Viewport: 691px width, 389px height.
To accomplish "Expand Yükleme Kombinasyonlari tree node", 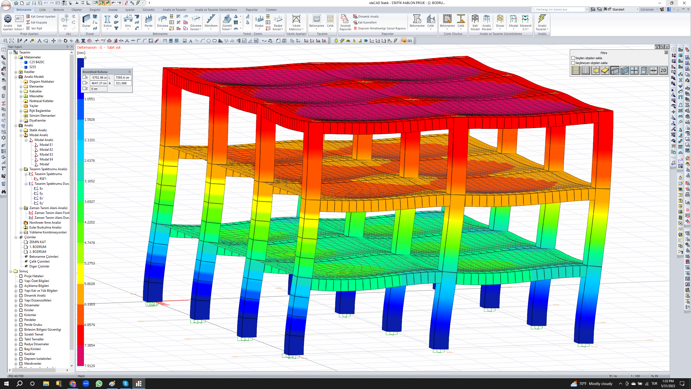I will pyautogui.click(x=21, y=232).
